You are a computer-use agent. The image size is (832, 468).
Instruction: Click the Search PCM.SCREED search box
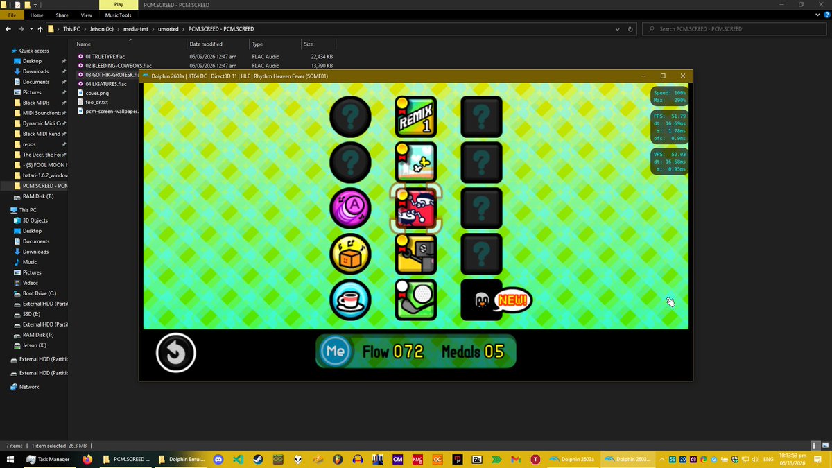click(x=734, y=29)
